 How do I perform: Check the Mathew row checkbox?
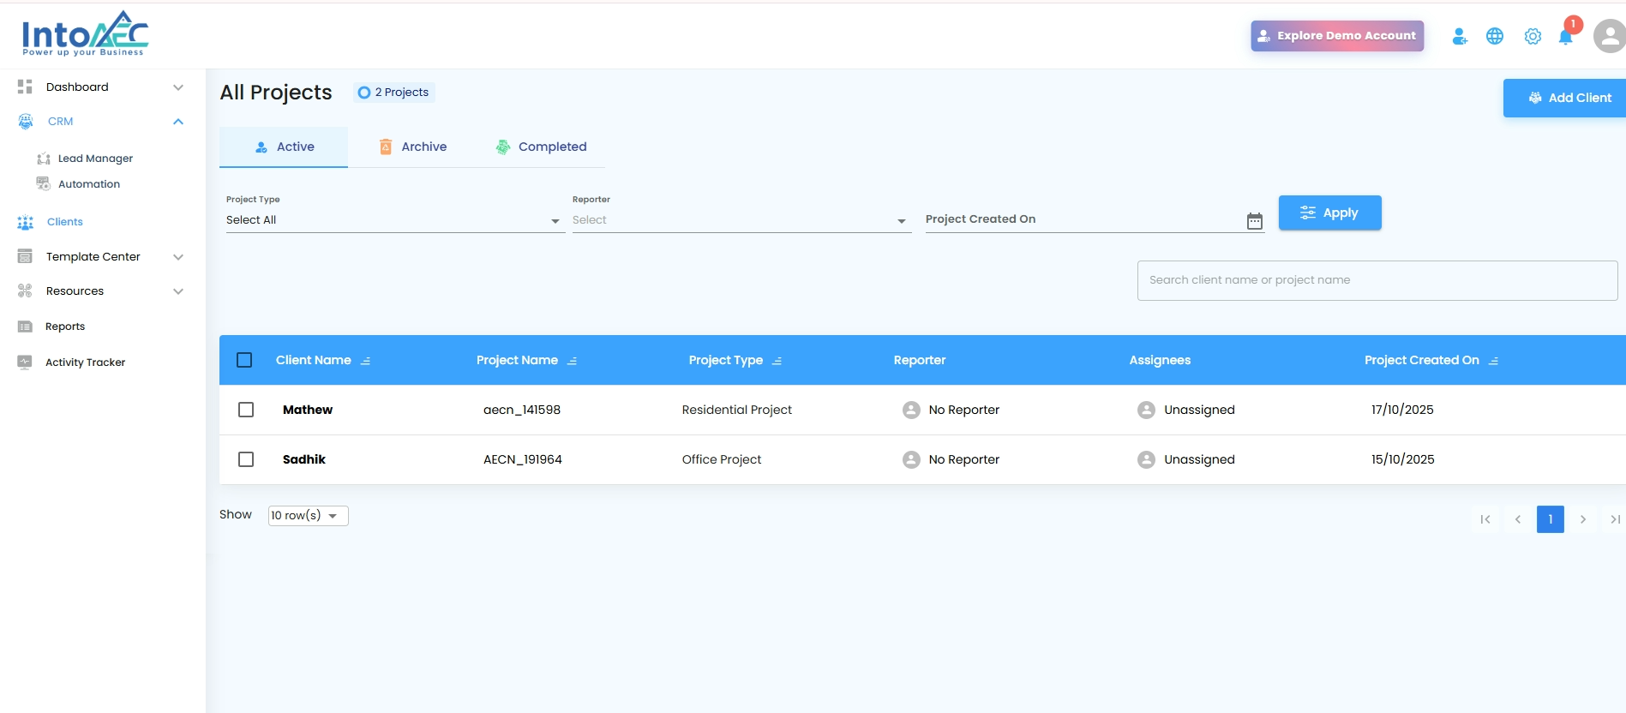[246, 410]
